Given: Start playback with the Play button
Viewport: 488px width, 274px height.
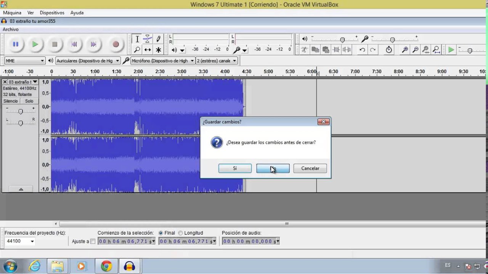Looking at the screenshot, I should (35, 44).
